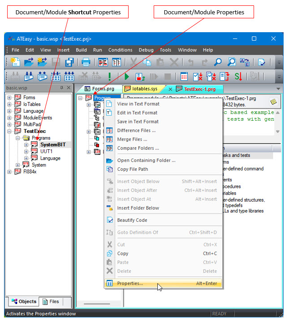This screenshot has width=289, height=321.
Task: Switch to the Files tab
Action: click(51, 301)
